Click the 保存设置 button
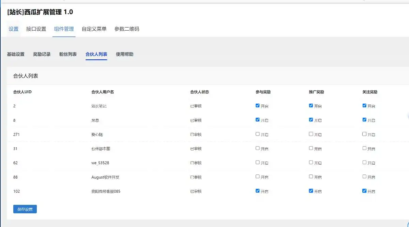 (x=25, y=209)
